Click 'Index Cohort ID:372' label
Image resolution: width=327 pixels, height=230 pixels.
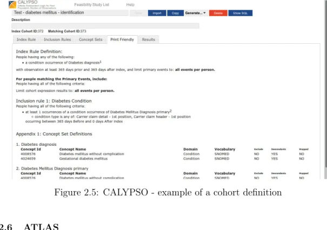tap(28, 31)
